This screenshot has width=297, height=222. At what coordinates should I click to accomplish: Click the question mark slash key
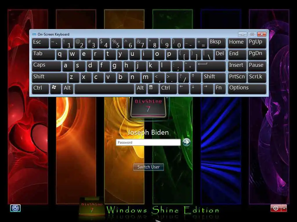183,77
